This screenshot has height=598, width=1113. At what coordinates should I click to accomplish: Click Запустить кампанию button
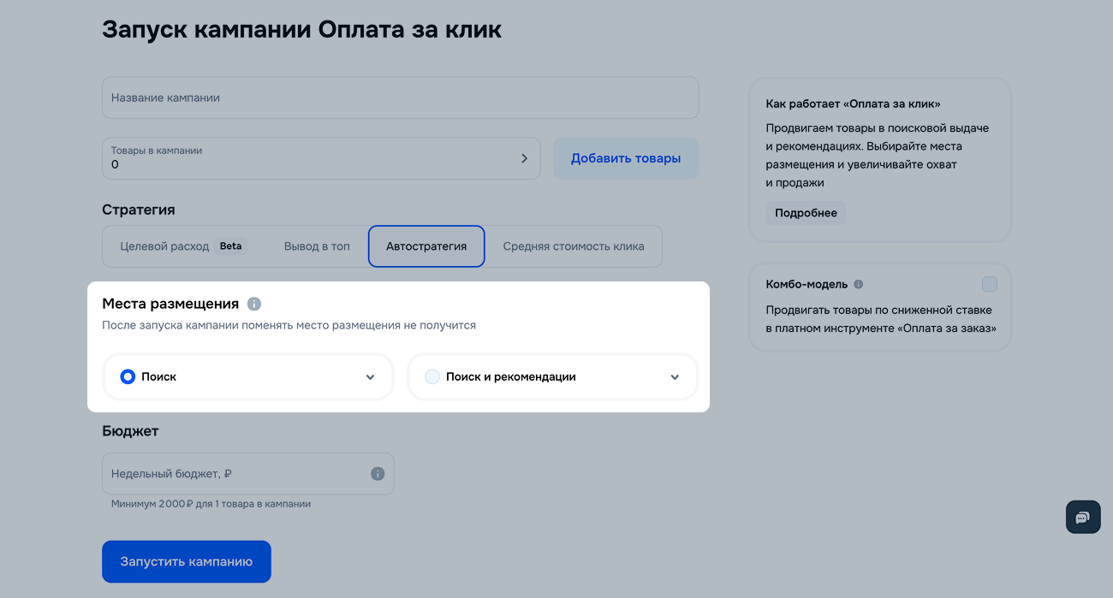point(187,562)
